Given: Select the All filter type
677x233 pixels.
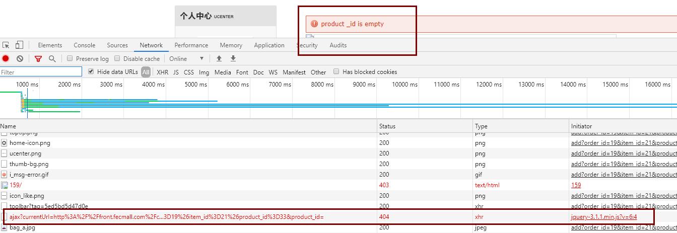Looking at the screenshot, I should (x=146, y=72).
